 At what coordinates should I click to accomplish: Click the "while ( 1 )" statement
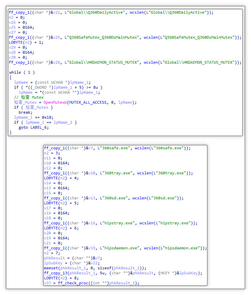22,72
